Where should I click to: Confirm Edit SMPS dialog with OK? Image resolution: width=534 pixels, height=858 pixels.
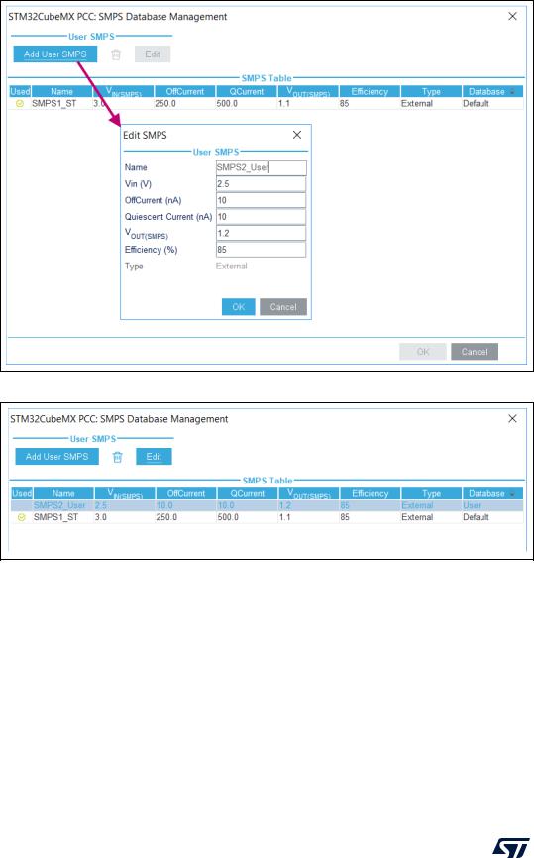point(239,307)
